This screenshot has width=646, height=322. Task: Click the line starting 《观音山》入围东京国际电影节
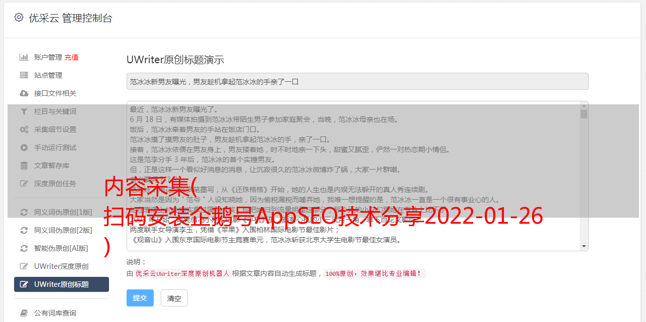click(265, 240)
